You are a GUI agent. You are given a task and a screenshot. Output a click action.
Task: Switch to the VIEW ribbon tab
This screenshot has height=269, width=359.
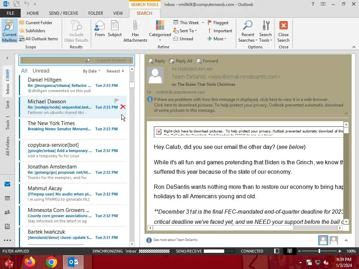click(x=118, y=13)
